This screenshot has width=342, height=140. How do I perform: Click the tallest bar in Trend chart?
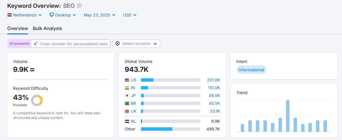288,116
